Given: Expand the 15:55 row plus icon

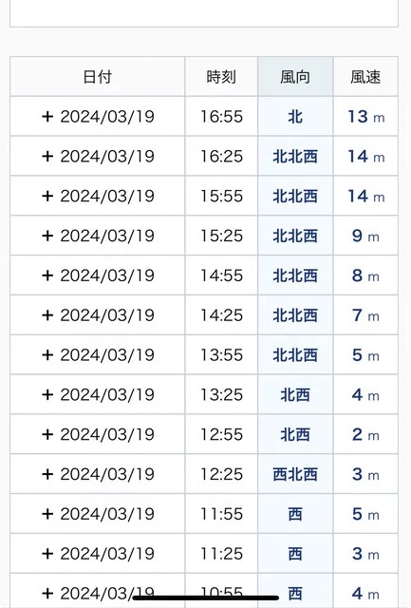Looking at the screenshot, I should 47,196.
